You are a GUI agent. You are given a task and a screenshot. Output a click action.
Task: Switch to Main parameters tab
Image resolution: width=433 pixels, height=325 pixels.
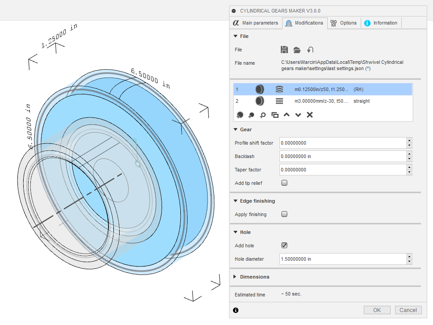click(255, 23)
